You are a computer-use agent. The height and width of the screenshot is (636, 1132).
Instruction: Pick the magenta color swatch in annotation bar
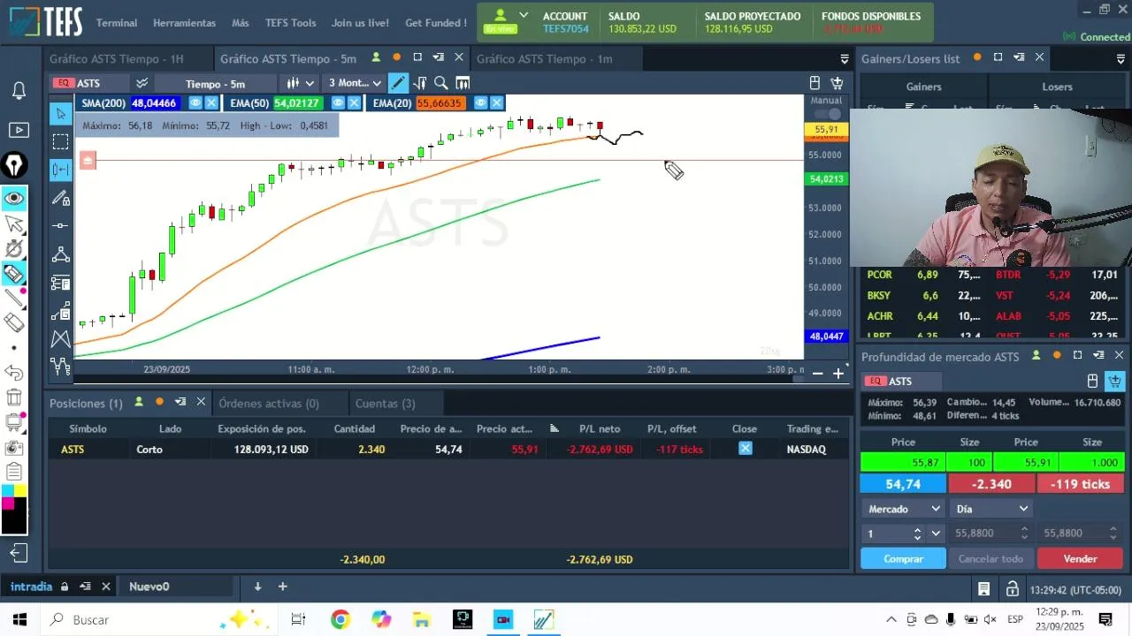[8, 503]
